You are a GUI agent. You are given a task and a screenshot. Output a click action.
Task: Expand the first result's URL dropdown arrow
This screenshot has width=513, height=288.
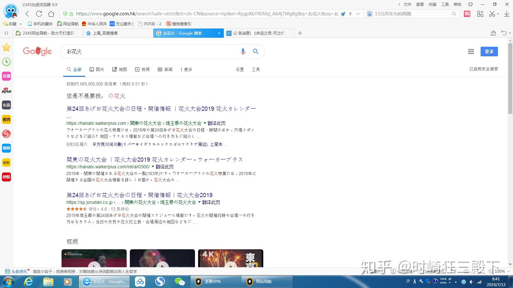(x=205, y=123)
